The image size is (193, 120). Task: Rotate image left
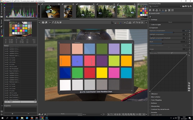click(134, 23)
